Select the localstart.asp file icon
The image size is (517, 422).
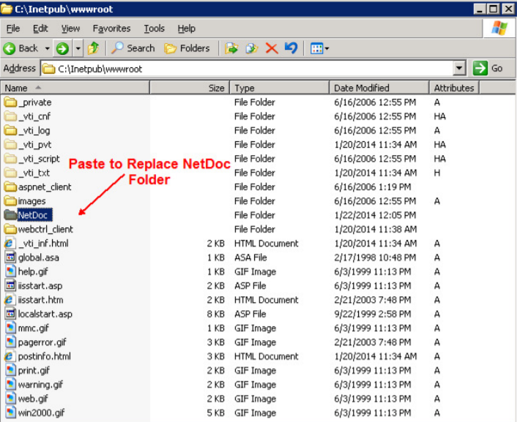pyautogui.click(x=10, y=314)
